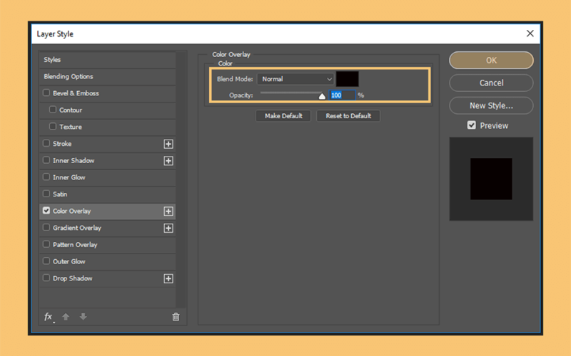The width and height of the screenshot is (571, 356).
Task: Click the effects list scrollbar
Action: tap(181, 180)
